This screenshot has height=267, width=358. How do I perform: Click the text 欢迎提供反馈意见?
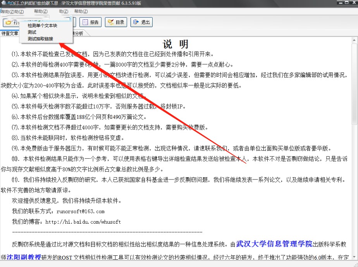pos(35,201)
